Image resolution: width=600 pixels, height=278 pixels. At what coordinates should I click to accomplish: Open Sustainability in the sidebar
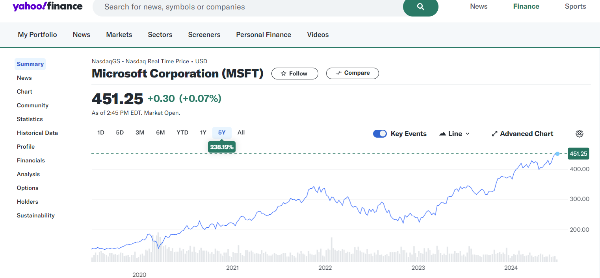(x=35, y=215)
